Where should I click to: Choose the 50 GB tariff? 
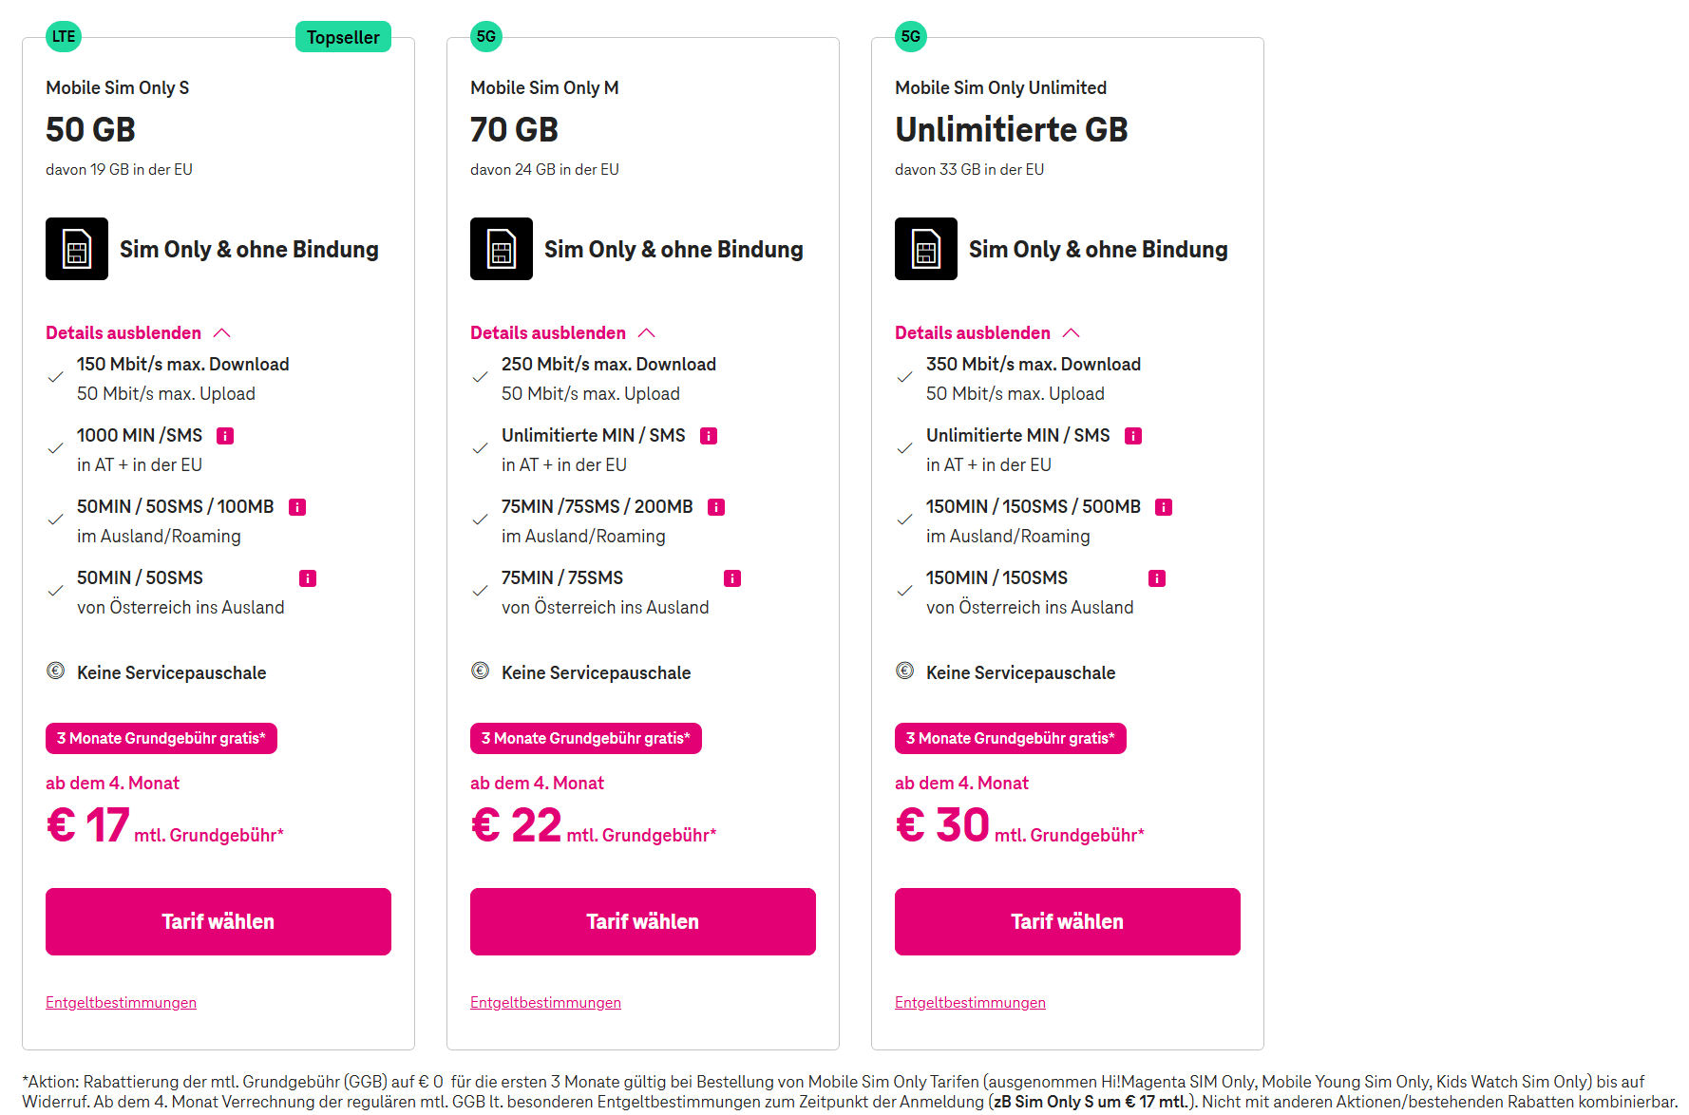218,921
